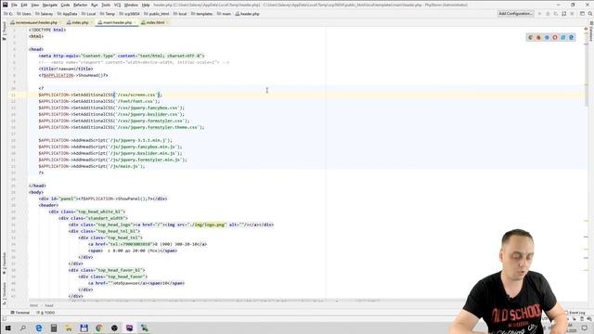Click the public_html breadcrumb folder
Image resolution: width=594 pixels, height=334 pixels.
[x=157, y=14]
